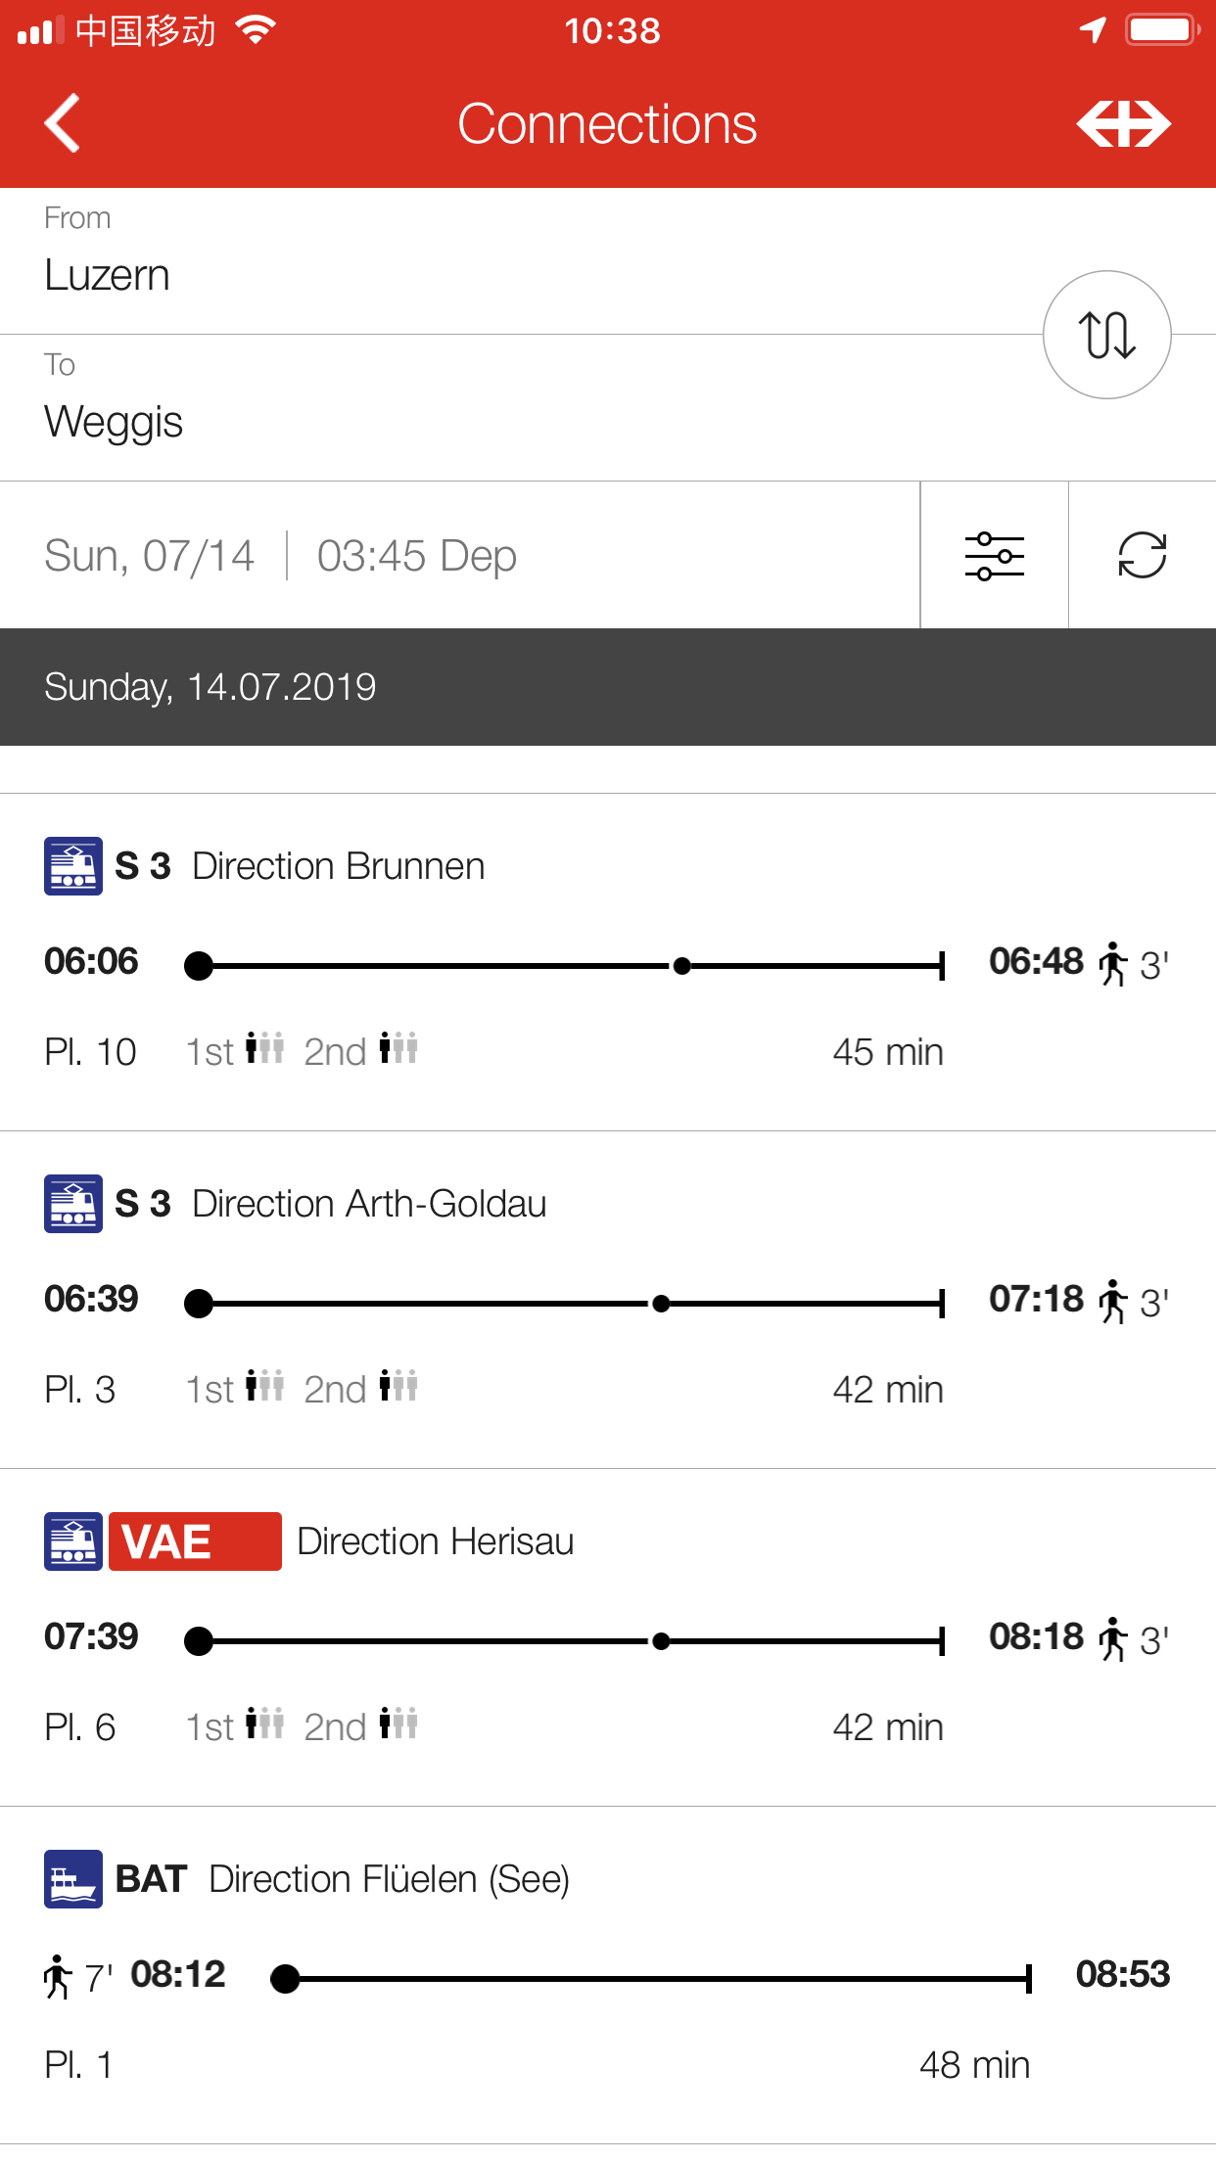This screenshot has width=1216, height=2161.
Task: Tap the ship icon for BAT connection
Action: [73, 1879]
